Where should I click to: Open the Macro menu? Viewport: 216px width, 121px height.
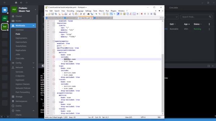coord(101,11)
